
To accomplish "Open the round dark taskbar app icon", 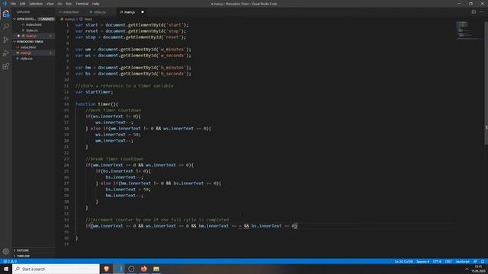I will pos(131,269).
